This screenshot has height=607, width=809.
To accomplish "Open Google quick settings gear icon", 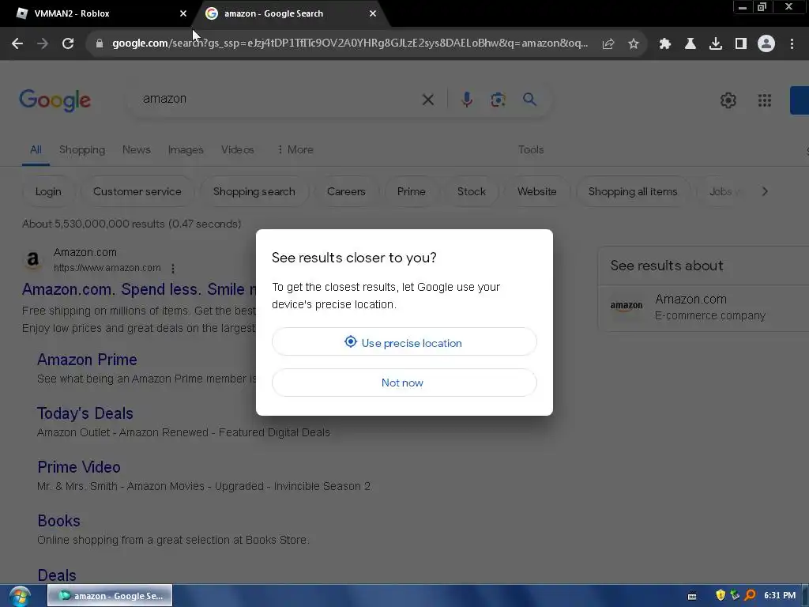I will point(728,100).
